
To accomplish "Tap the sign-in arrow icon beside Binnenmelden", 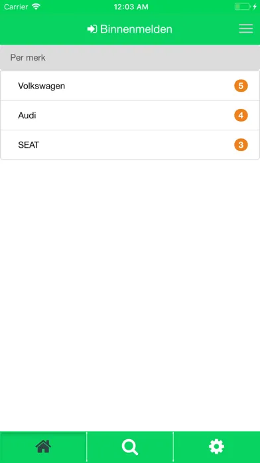I will point(92,29).
